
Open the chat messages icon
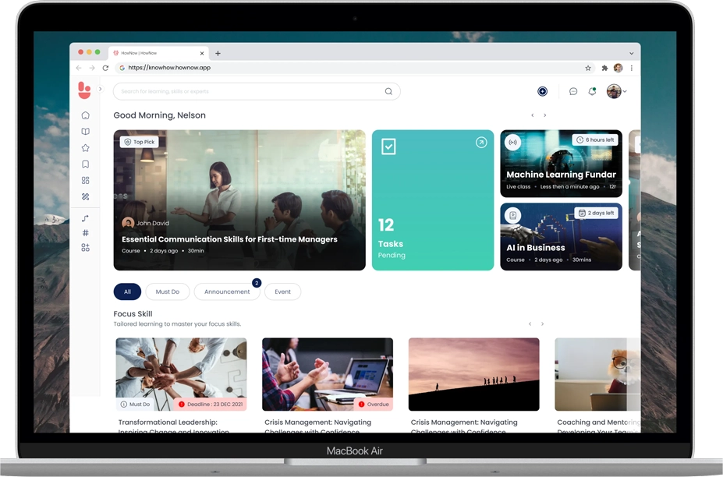[573, 91]
